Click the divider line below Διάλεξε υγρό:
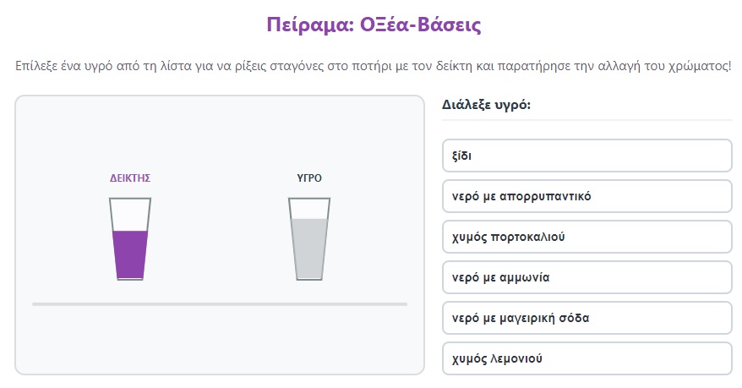Image resolution: width=742 pixels, height=388 pixels. [587, 120]
